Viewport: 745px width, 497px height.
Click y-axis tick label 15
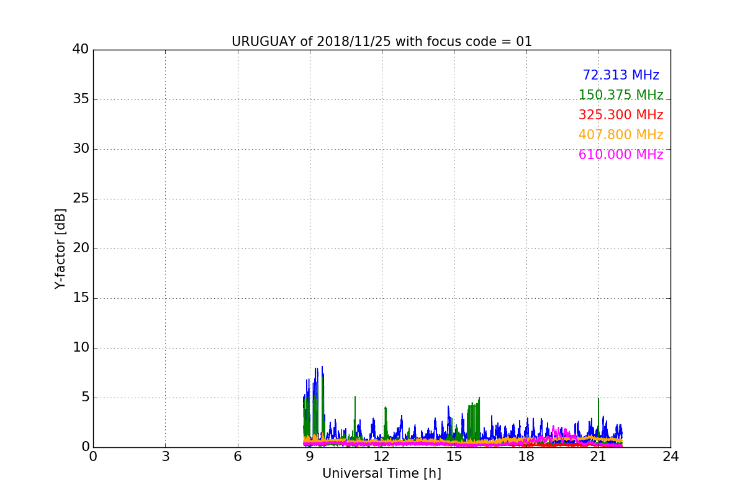click(x=81, y=298)
